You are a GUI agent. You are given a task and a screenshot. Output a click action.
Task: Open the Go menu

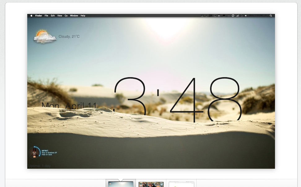pos(66,16)
